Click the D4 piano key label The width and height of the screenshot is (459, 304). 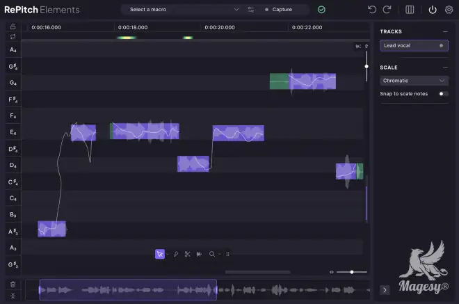[13, 165]
